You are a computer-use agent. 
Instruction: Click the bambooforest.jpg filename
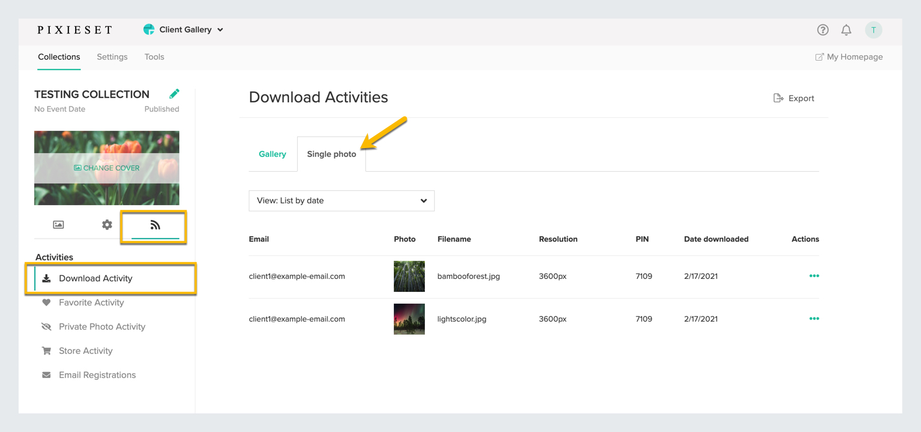click(x=468, y=276)
